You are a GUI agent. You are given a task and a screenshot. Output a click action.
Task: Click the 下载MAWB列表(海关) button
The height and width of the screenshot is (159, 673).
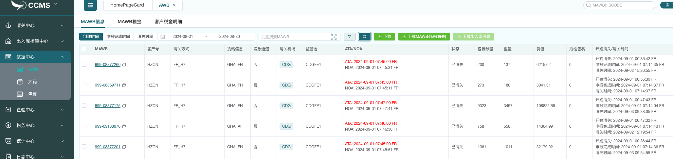(x=424, y=37)
